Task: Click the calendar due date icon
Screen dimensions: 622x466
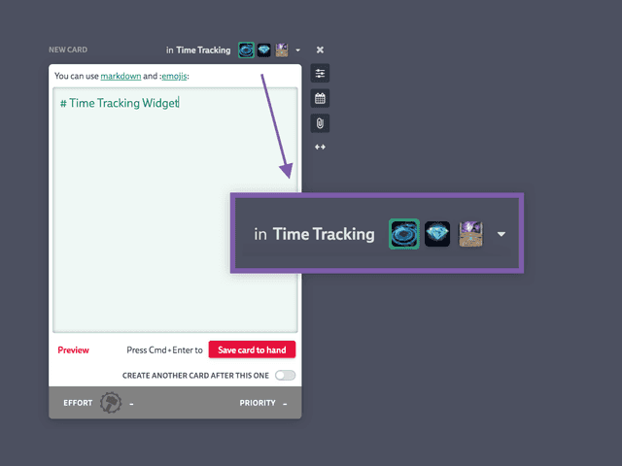Action: [320, 98]
